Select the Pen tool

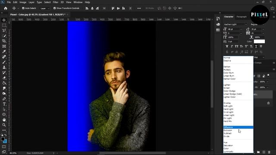click(x=4, y=99)
